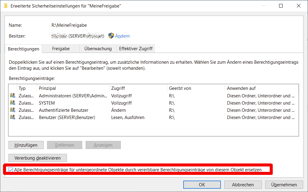Sort by the Zugriff column header
308x192 pixels.
(x=138, y=88)
